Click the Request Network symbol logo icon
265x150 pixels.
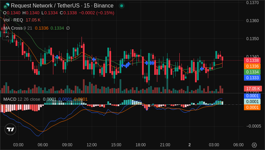[x=6, y=6]
